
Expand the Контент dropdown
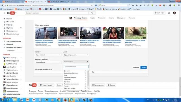point(48,55)
